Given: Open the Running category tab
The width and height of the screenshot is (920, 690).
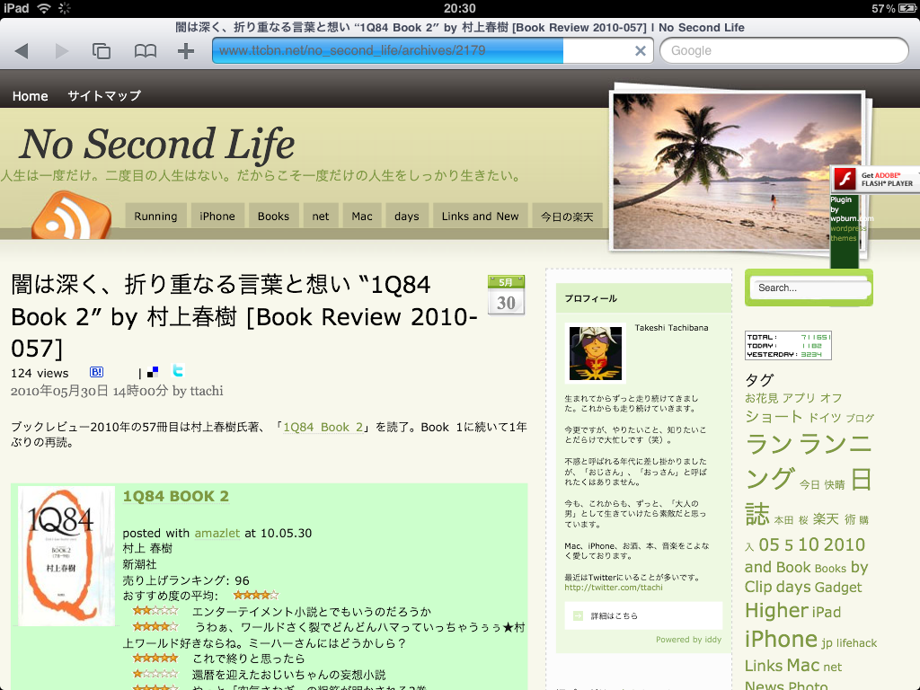Looking at the screenshot, I should 155,217.
